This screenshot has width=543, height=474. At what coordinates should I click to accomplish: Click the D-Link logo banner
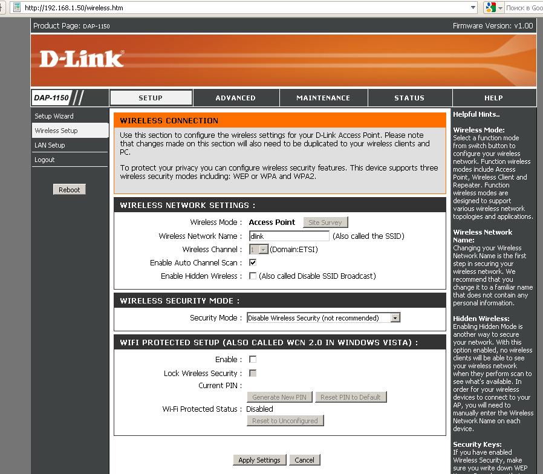pos(283,60)
